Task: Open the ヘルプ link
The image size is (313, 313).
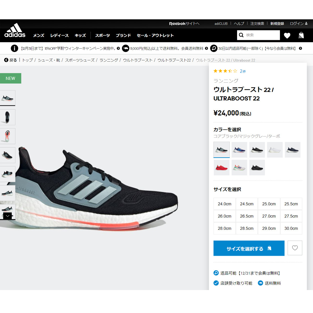Action: 239,23
